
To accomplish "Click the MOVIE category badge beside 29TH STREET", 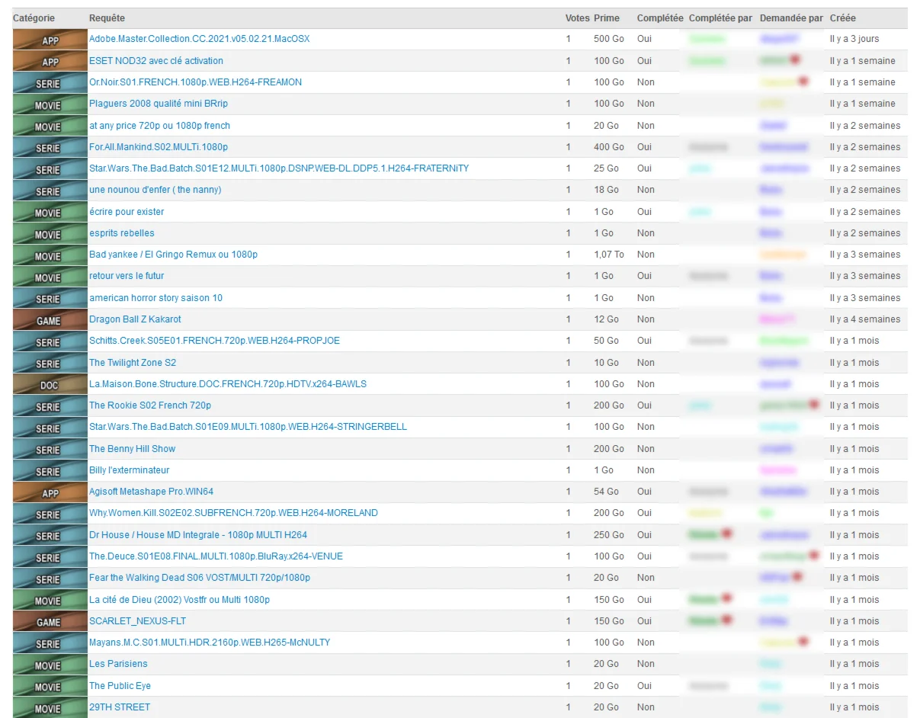I will 50,708.
